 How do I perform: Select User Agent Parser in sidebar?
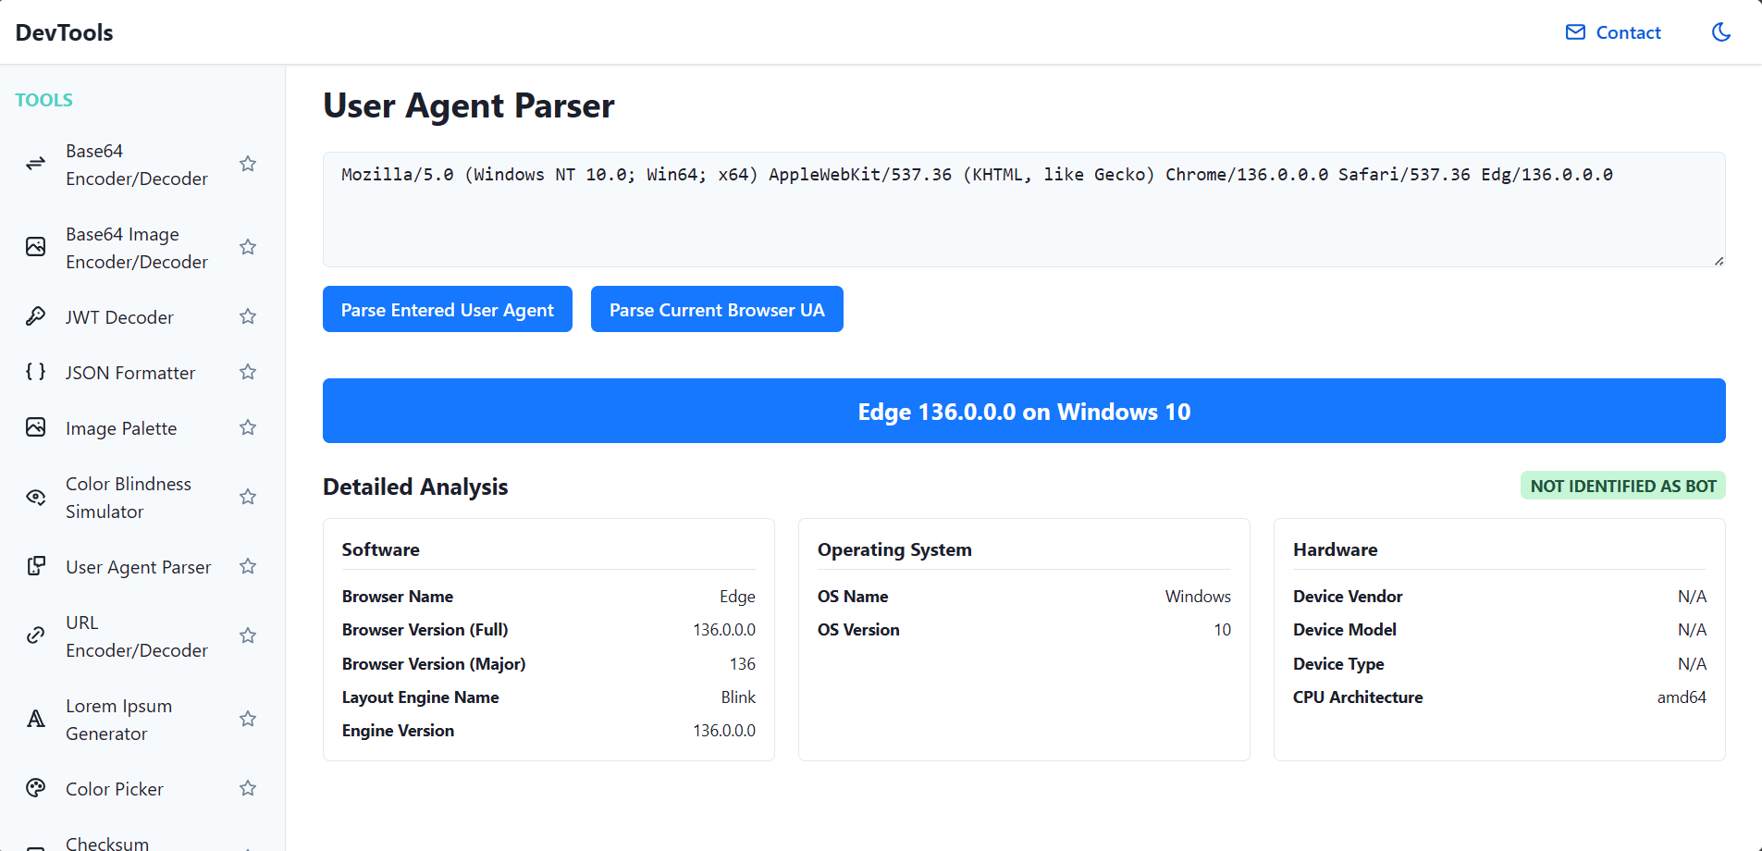point(138,567)
